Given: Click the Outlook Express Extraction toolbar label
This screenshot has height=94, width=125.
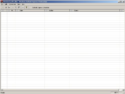Looking at the screenshot, I should point(41,7).
